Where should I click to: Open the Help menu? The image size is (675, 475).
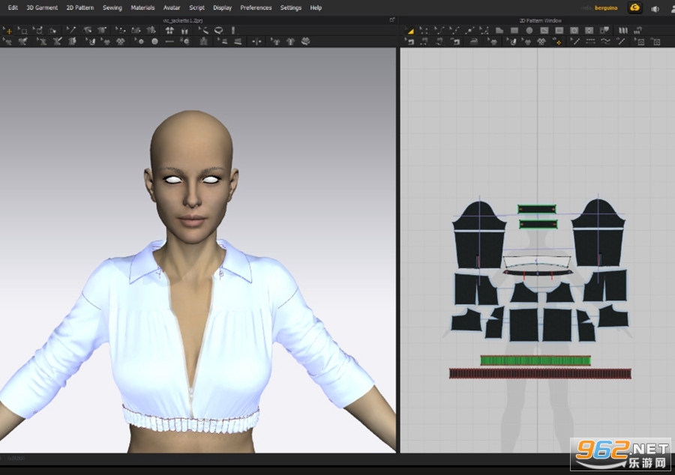[x=316, y=7]
